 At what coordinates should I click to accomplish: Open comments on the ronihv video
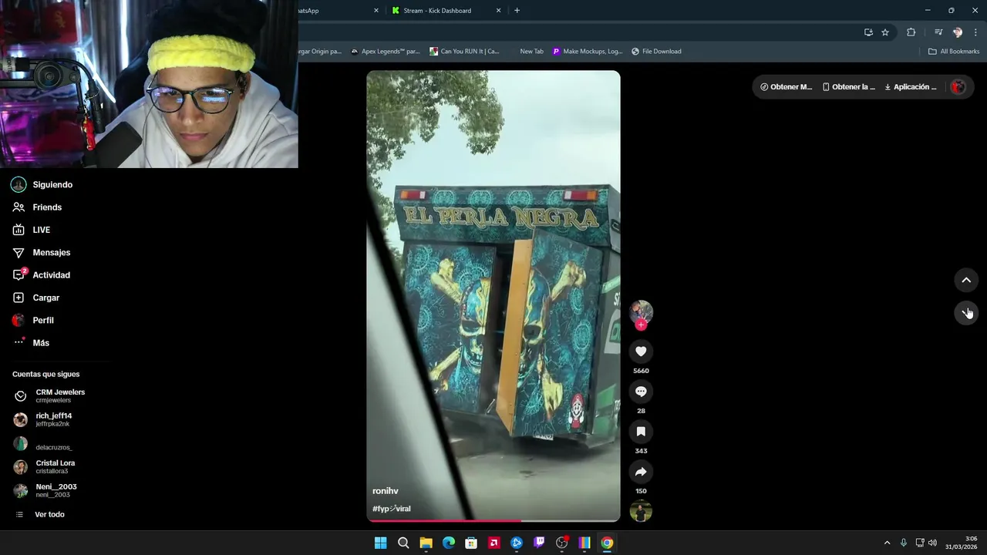[641, 392]
